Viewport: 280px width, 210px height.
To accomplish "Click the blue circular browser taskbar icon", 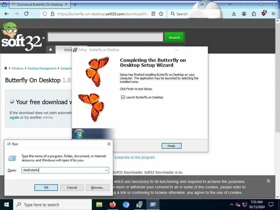I will 126,205.
